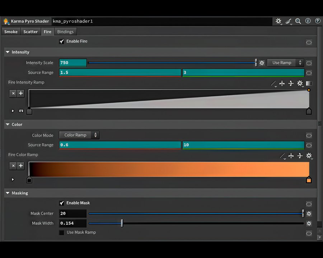Check the Use Mask Ramp checkbox

tap(62, 233)
